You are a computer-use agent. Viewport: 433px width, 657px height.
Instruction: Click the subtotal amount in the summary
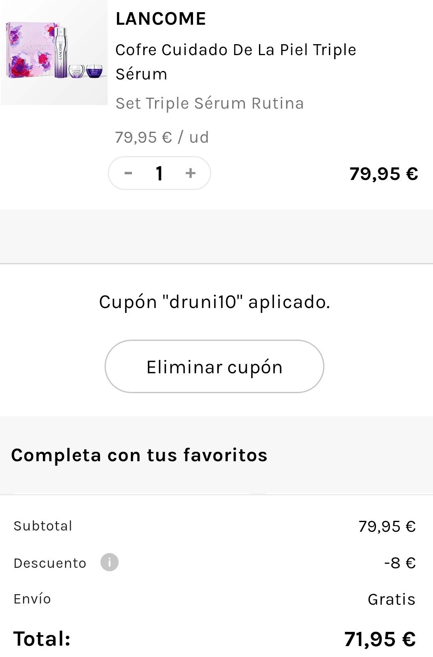pos(387,526)
